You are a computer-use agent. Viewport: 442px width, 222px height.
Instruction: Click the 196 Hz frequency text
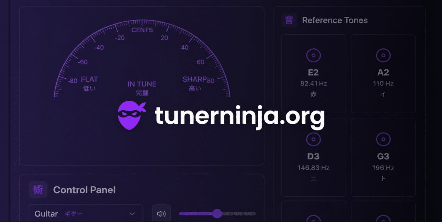click(x=383, y=168)
